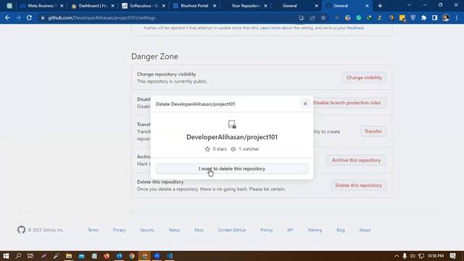Image resolution: width=464 pixels, height=261 pixels.
Task: Open the Chrome side panel icon
Action: 434,17
